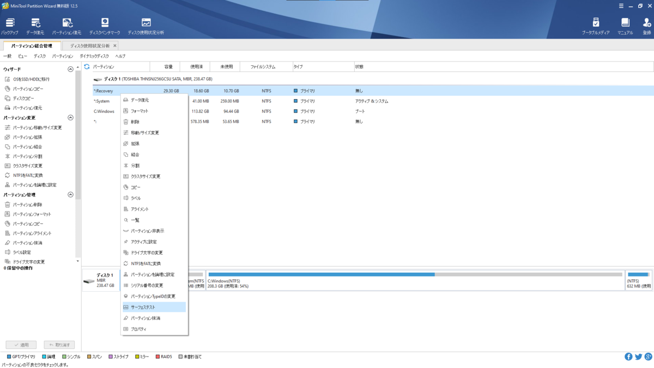Launch the データ復元 toolbar tool

point(35,26)
